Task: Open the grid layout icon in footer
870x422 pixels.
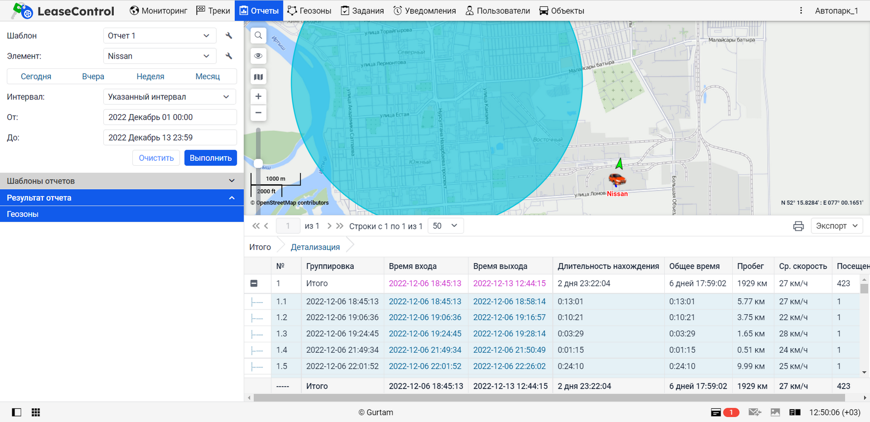Action: [x=36, y=412]
